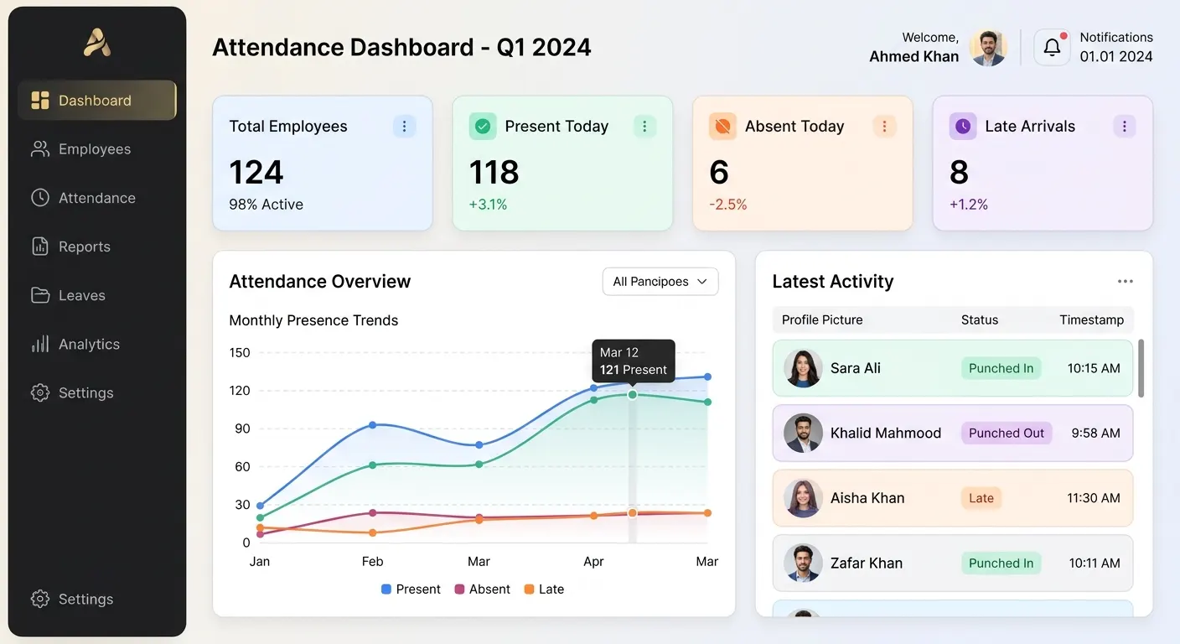Select the Mar 12 data point on Present line
1180x644 pixels.
[632, 395]
